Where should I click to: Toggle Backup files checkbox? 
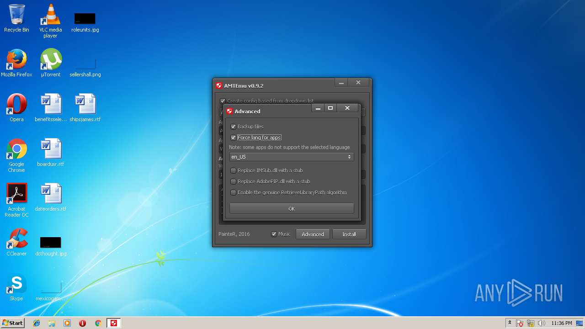(x=233, y=127)
